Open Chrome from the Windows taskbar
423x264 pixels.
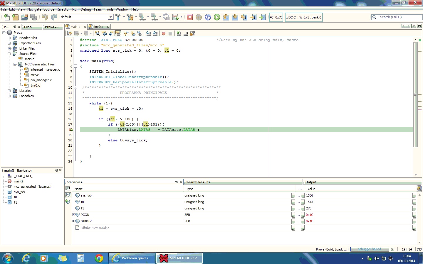(x=99, y=258)
